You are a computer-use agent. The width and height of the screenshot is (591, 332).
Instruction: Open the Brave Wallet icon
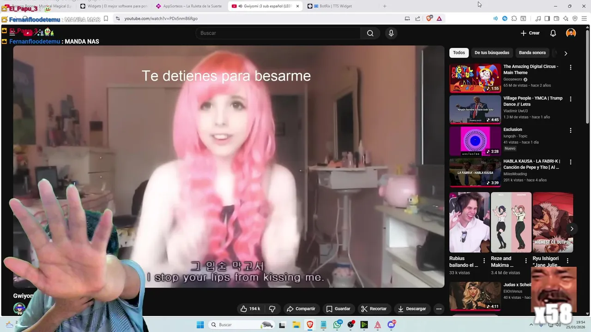556,18
